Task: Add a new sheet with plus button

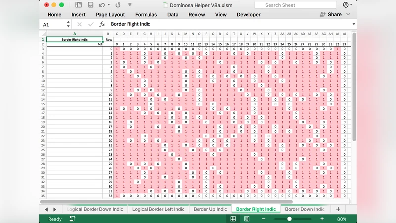Action: click(x=338, y=209)
